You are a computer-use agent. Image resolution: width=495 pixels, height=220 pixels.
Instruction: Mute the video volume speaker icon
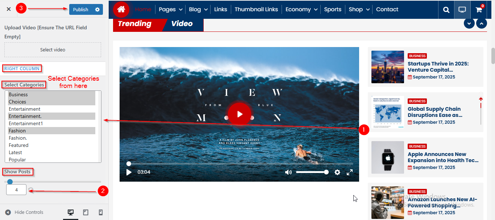[288, 172]
